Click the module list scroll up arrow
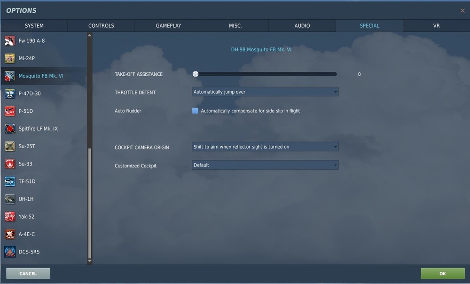 click(x=90, y=35)
